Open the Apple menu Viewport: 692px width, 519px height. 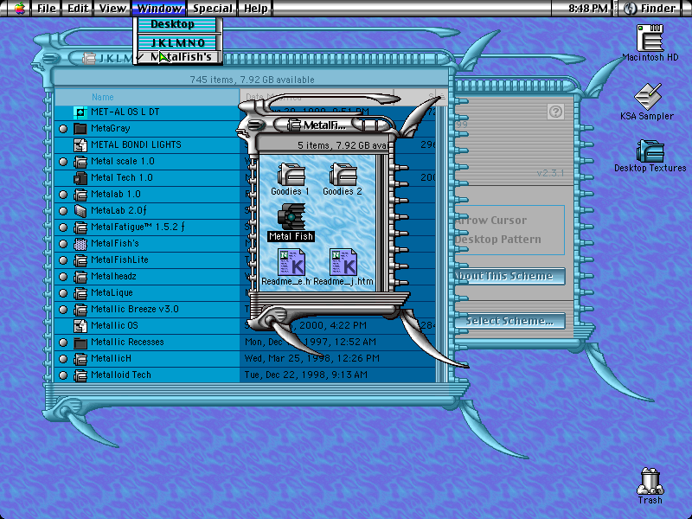(x=19, y=8)
